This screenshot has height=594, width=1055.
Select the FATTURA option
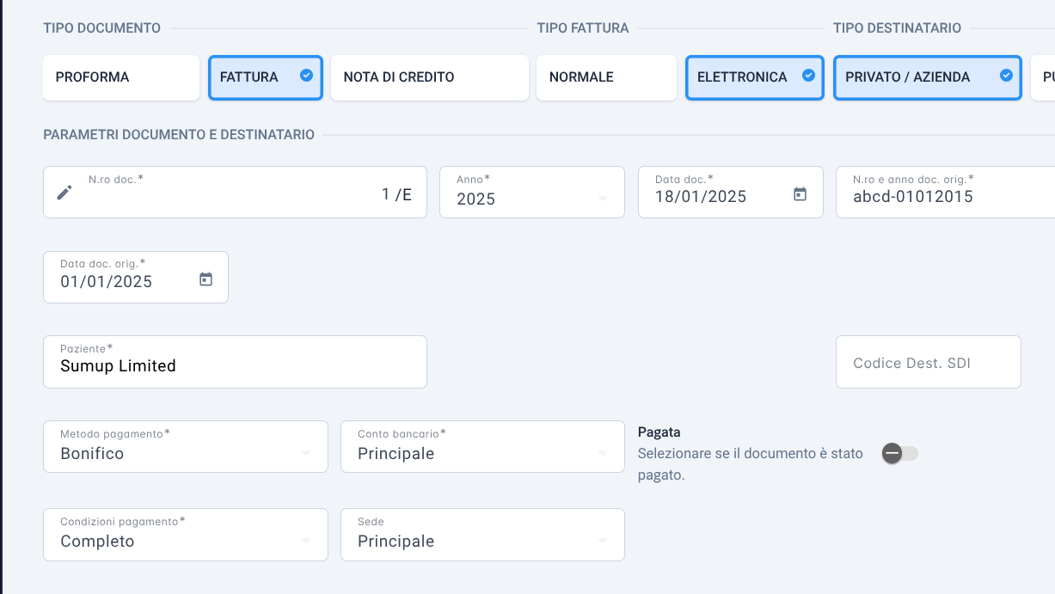[266, 77]
